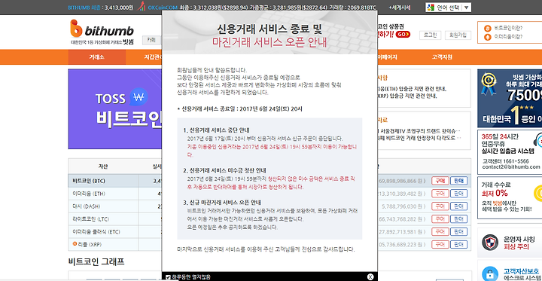Open the '언어 선택' language dropdown

[449, 8]
